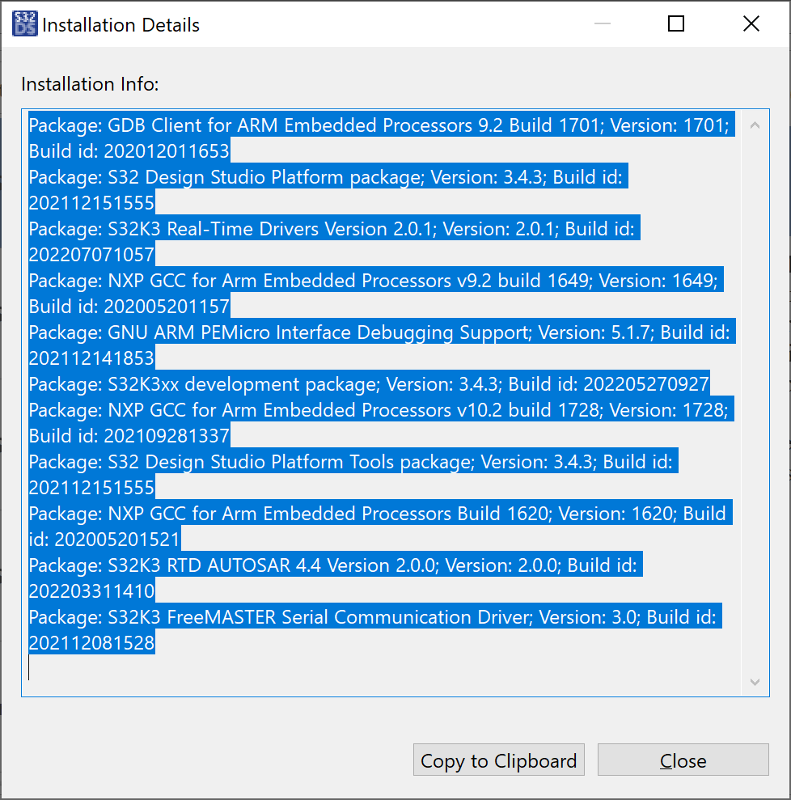The height and width of the screenshot is (800, 791).
Task: Click the S32DS icon in the title bar
Action: click(x=24, y=24)
